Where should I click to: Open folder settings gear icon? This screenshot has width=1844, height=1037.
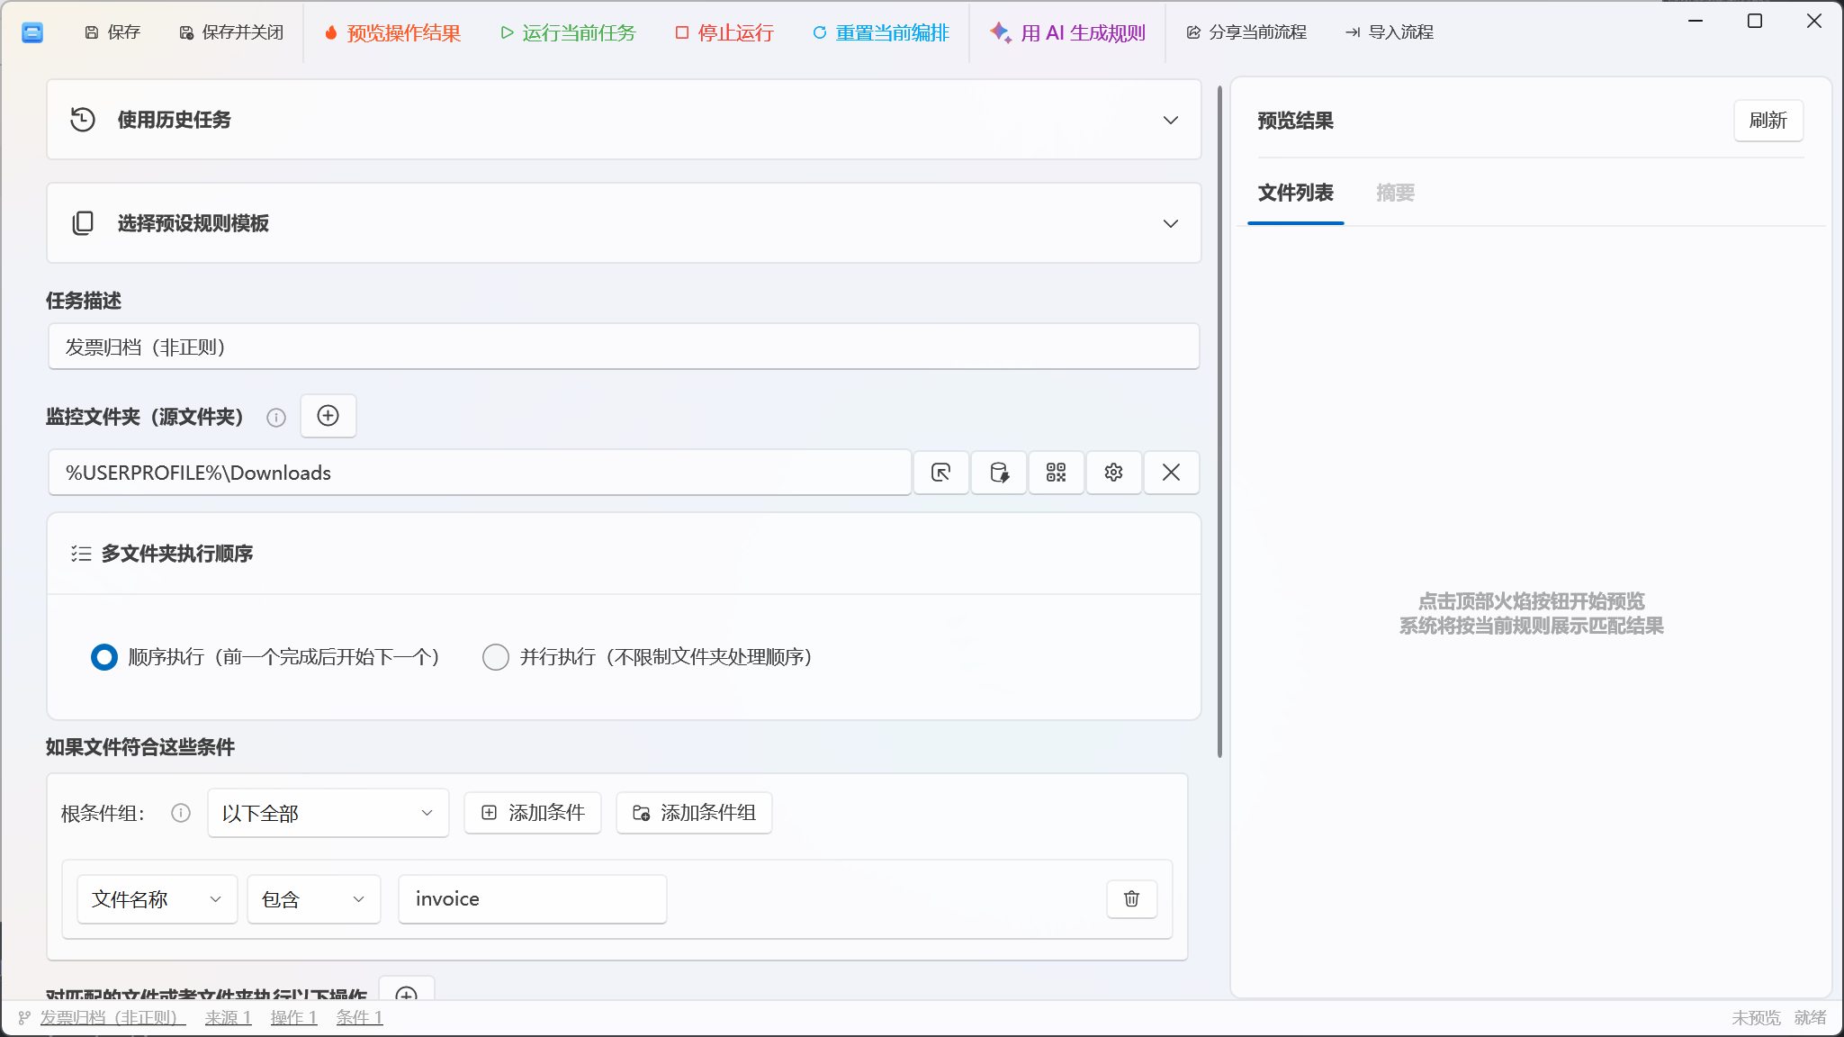point(1114,473)
